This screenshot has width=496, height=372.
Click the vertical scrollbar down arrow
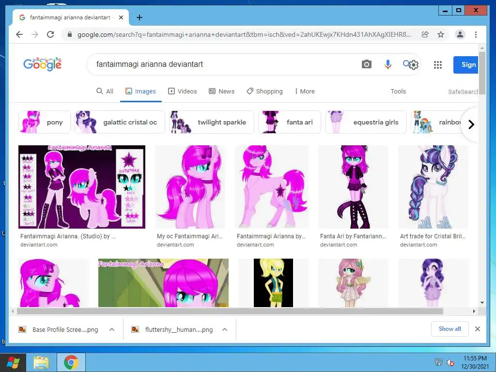[x=482, y=303]
